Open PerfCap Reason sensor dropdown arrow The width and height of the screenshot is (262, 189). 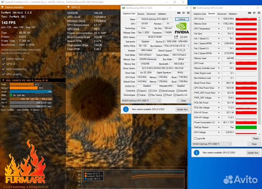click(219, 127)
